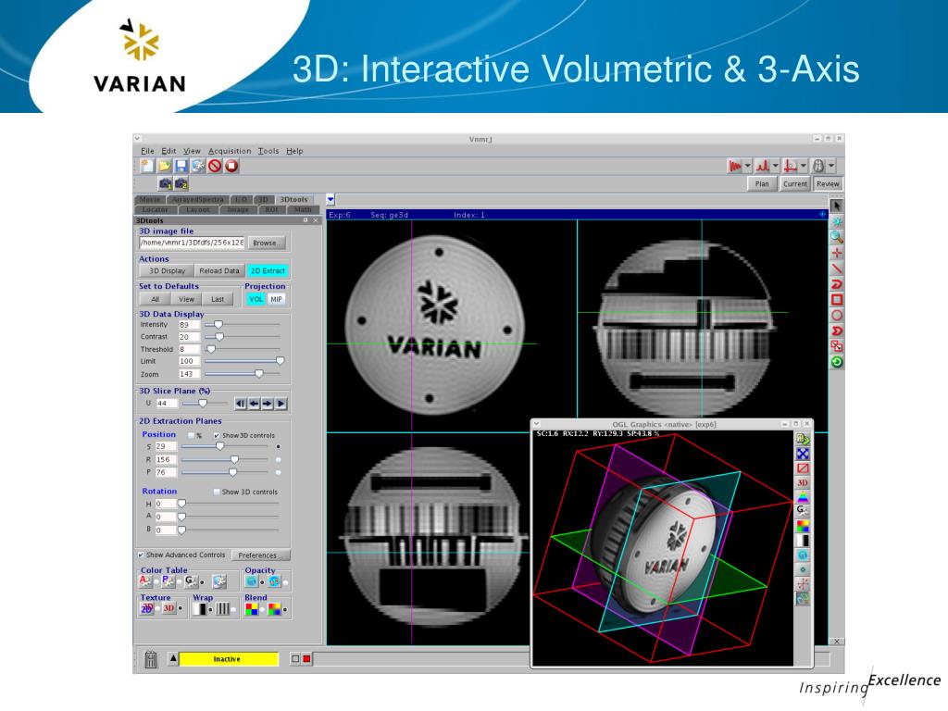Click the A color table icon
This screenshot has height=711, width=948.
[145, 581]
